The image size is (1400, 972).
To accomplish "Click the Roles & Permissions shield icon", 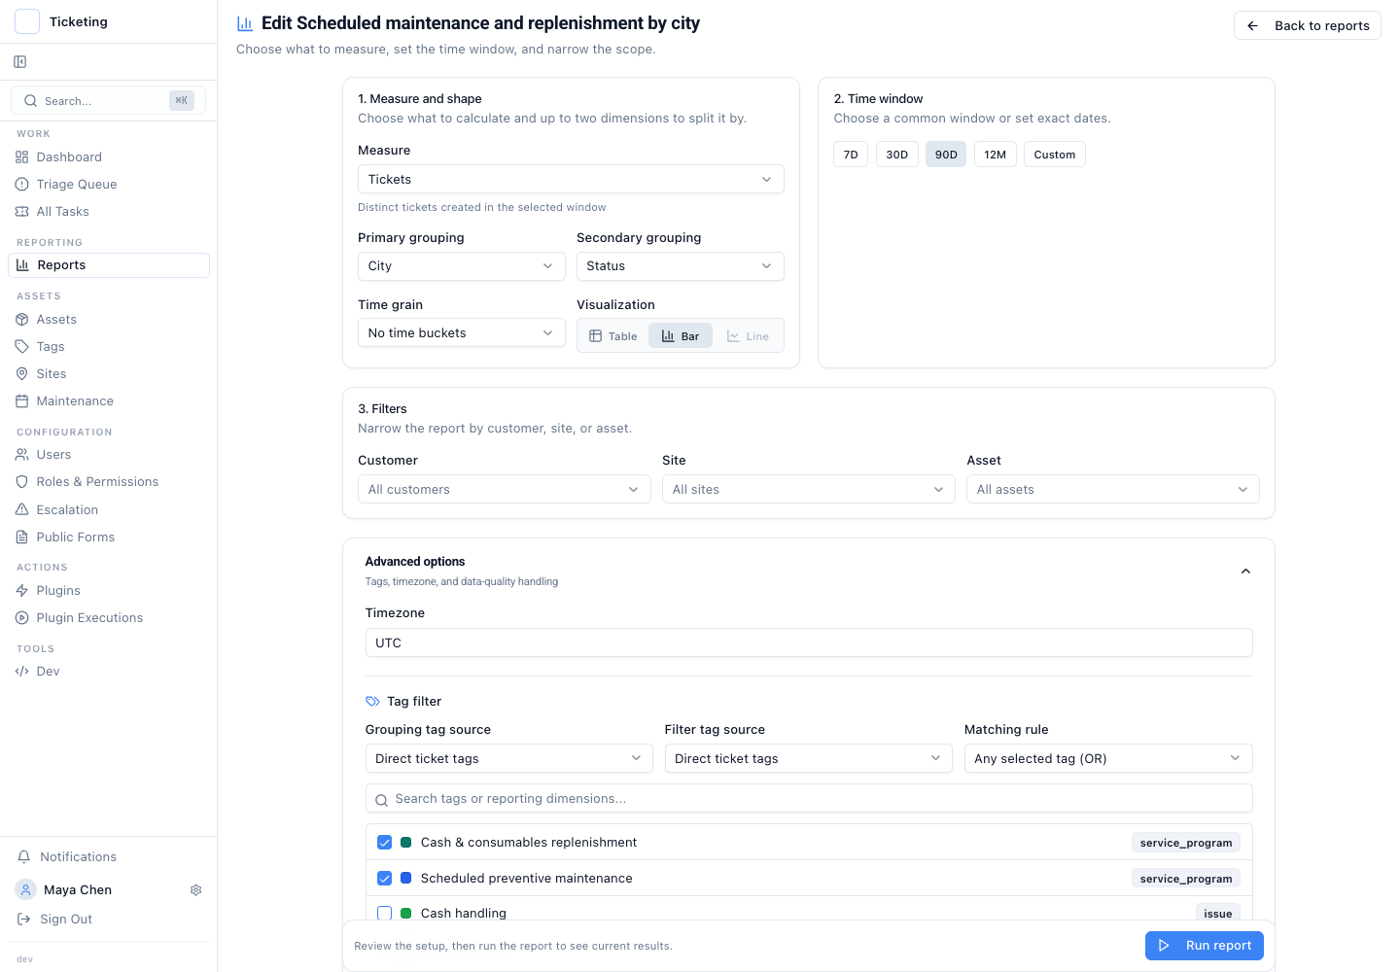I will point(22,482).
